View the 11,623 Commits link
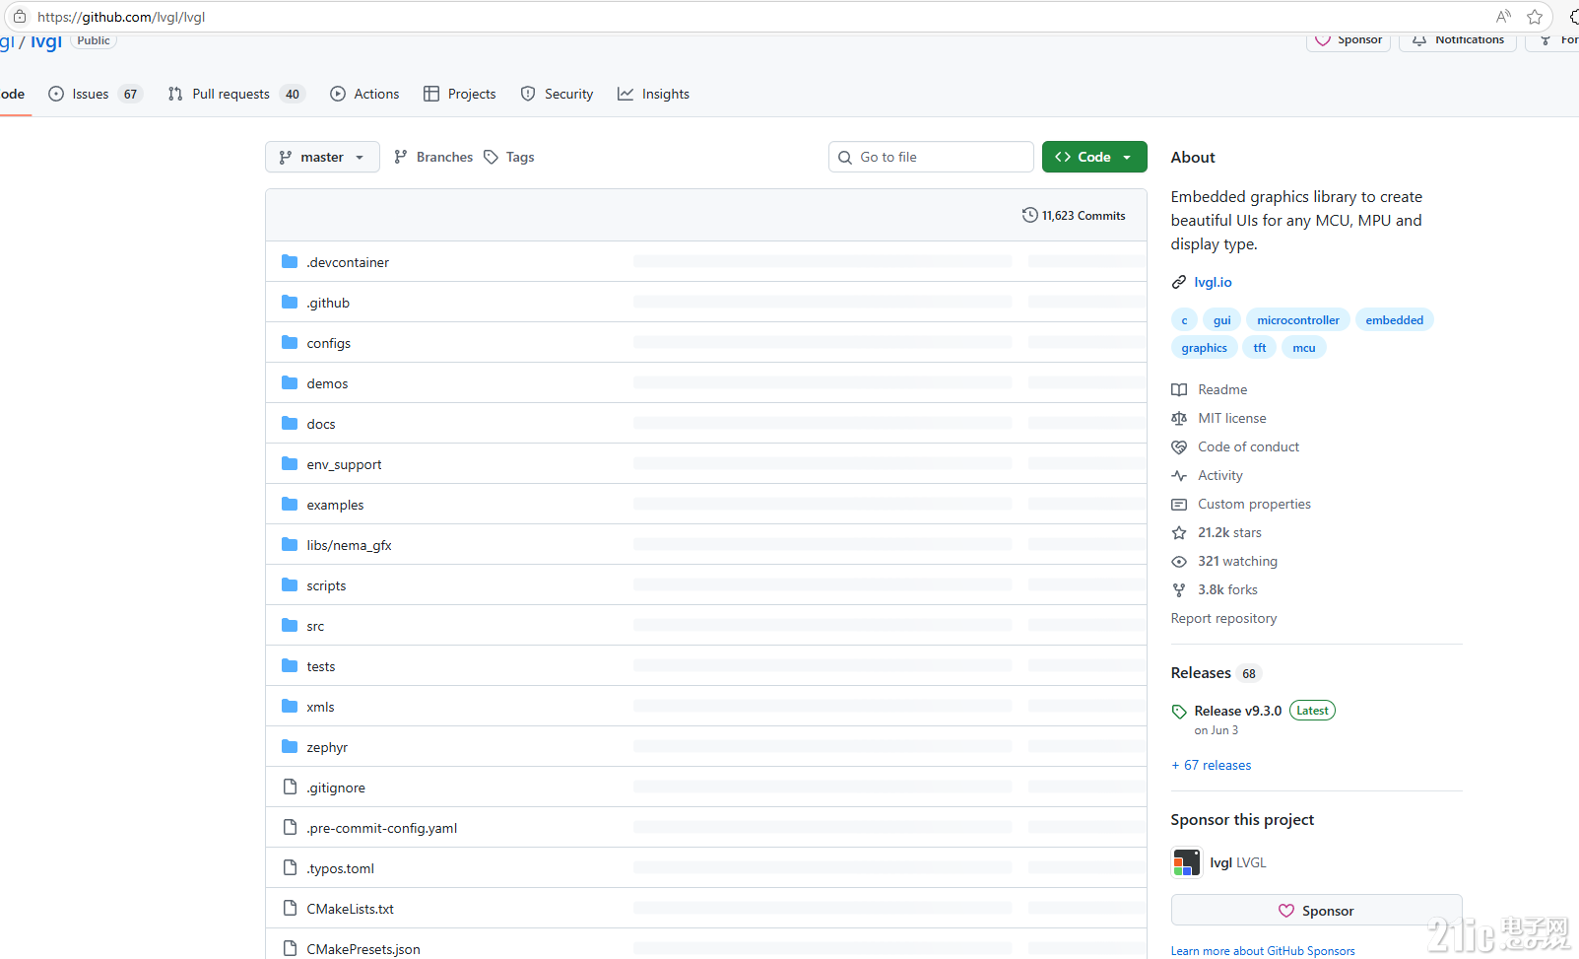This screenshot has height=959, width=1579. pos(1074,215)
